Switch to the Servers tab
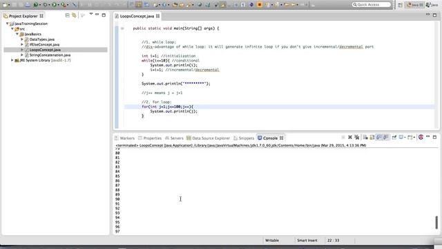This screenshot has width=442, height=249. [x=174, y=138]
